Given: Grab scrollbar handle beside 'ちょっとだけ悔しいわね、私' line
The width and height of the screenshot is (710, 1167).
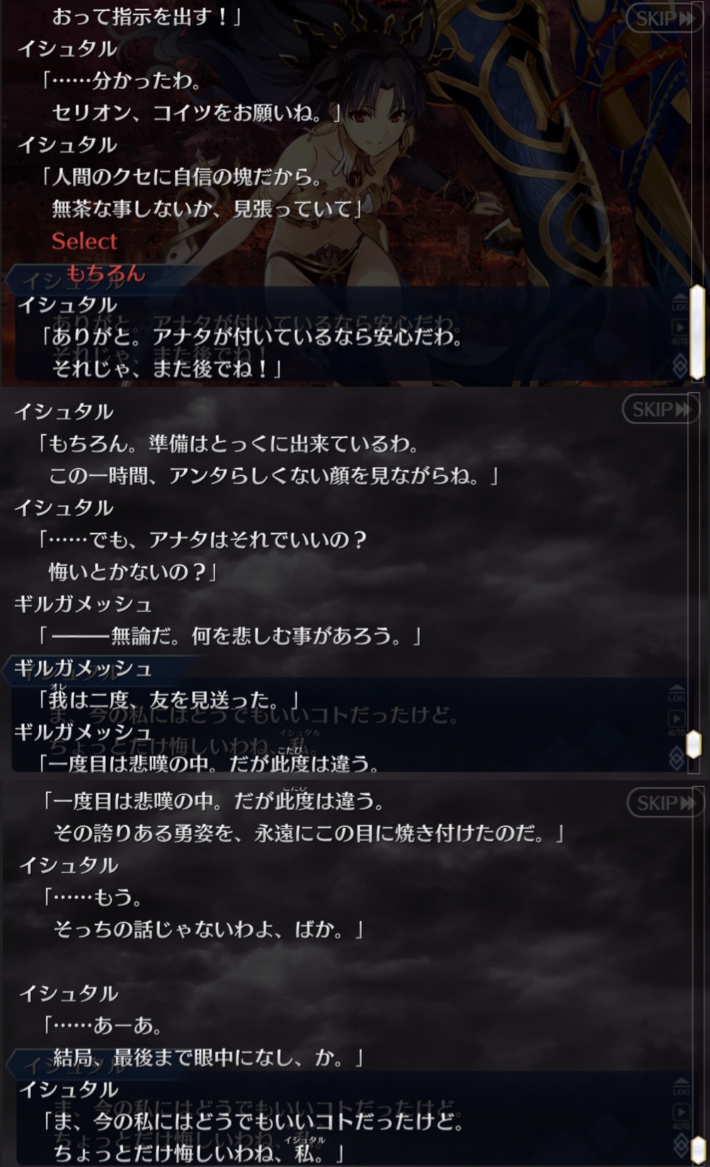Looking at the screenshot, I should coord(699,1151).
